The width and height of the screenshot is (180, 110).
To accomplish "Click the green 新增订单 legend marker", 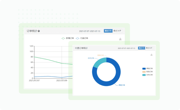I will click(63, 38).
